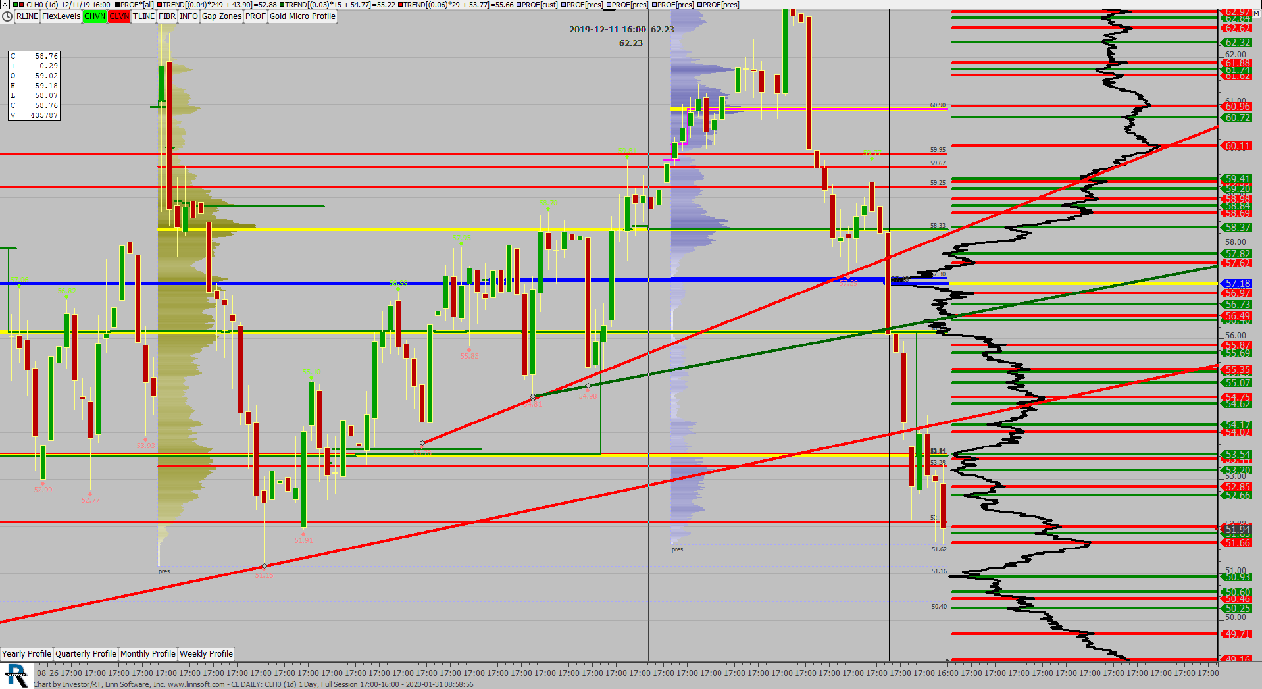1262x689 pixels.
Task: Close the chart using the top-left X
Action: pos(5,4)
